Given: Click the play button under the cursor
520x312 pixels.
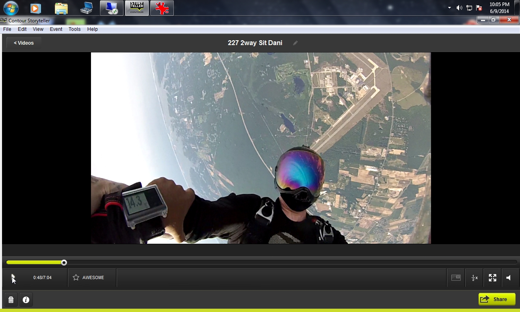Looking at the screenshot, I should click(x=13, y=277).
